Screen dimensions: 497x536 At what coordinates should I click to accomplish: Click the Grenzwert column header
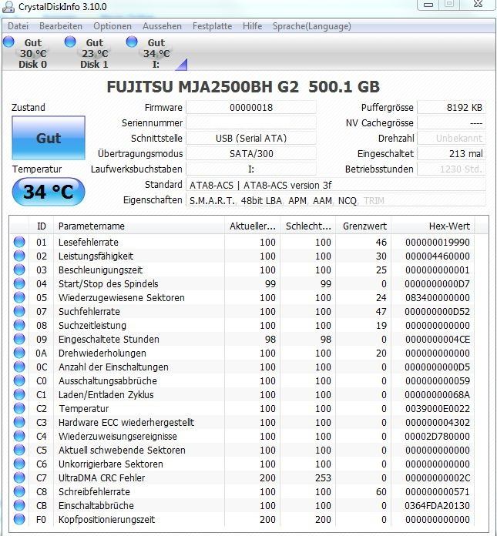pos(364,226)
